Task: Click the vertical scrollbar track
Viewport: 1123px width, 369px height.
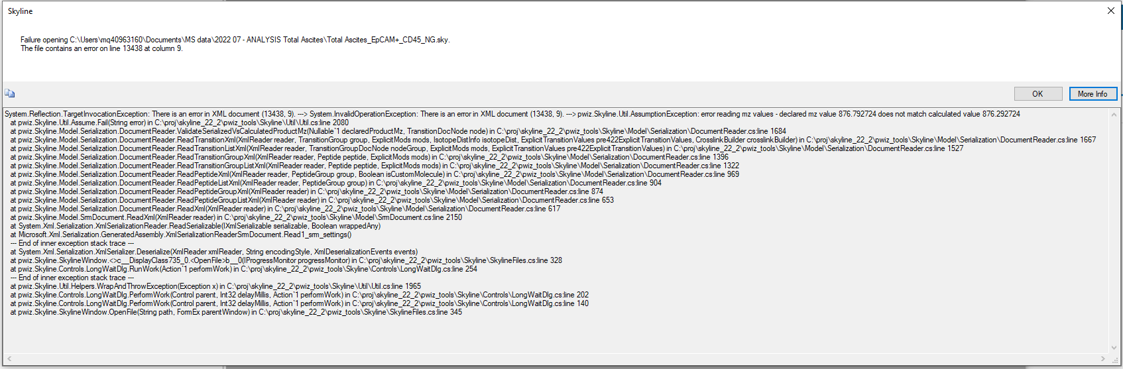Action: [1114, 231]
